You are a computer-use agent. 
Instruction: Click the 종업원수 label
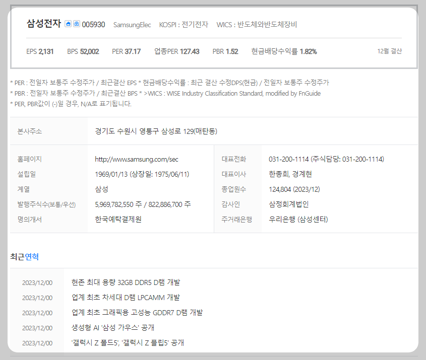click(234, 189)
